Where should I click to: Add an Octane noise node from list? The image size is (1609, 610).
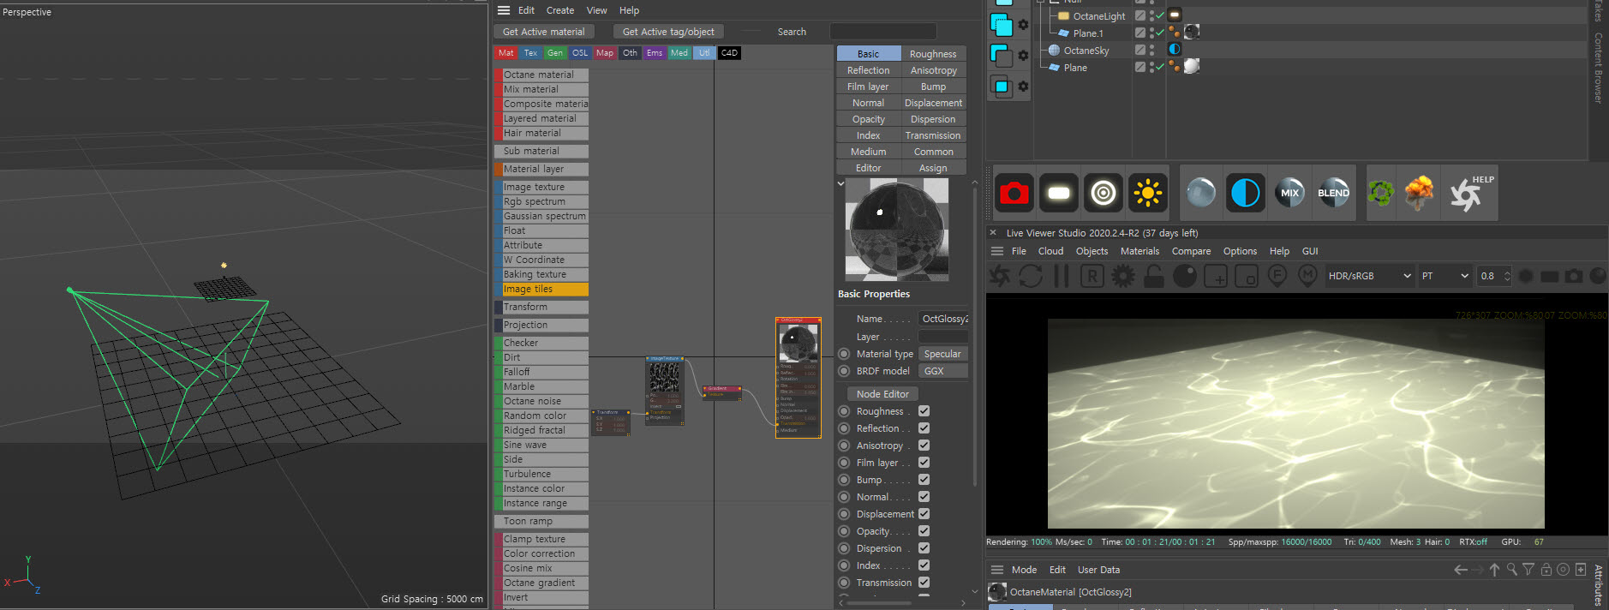click(x=541, y=401)
